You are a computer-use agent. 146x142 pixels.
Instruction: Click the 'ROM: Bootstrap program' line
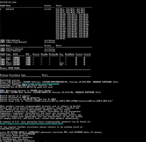click(x=26, y=91)
